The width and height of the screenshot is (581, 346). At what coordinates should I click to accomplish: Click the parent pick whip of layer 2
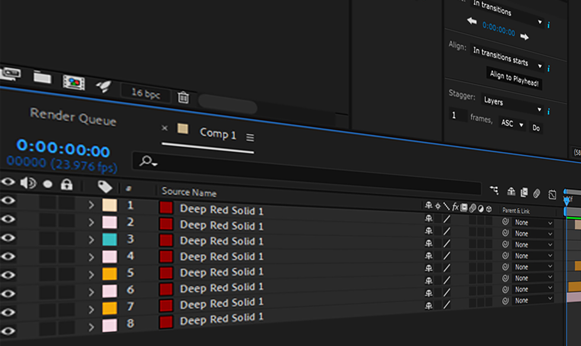pyautogui.click(x=505, y=234)
